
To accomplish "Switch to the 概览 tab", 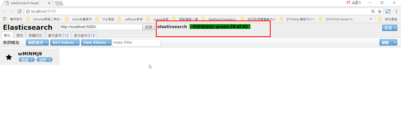I will pos(7,35).
